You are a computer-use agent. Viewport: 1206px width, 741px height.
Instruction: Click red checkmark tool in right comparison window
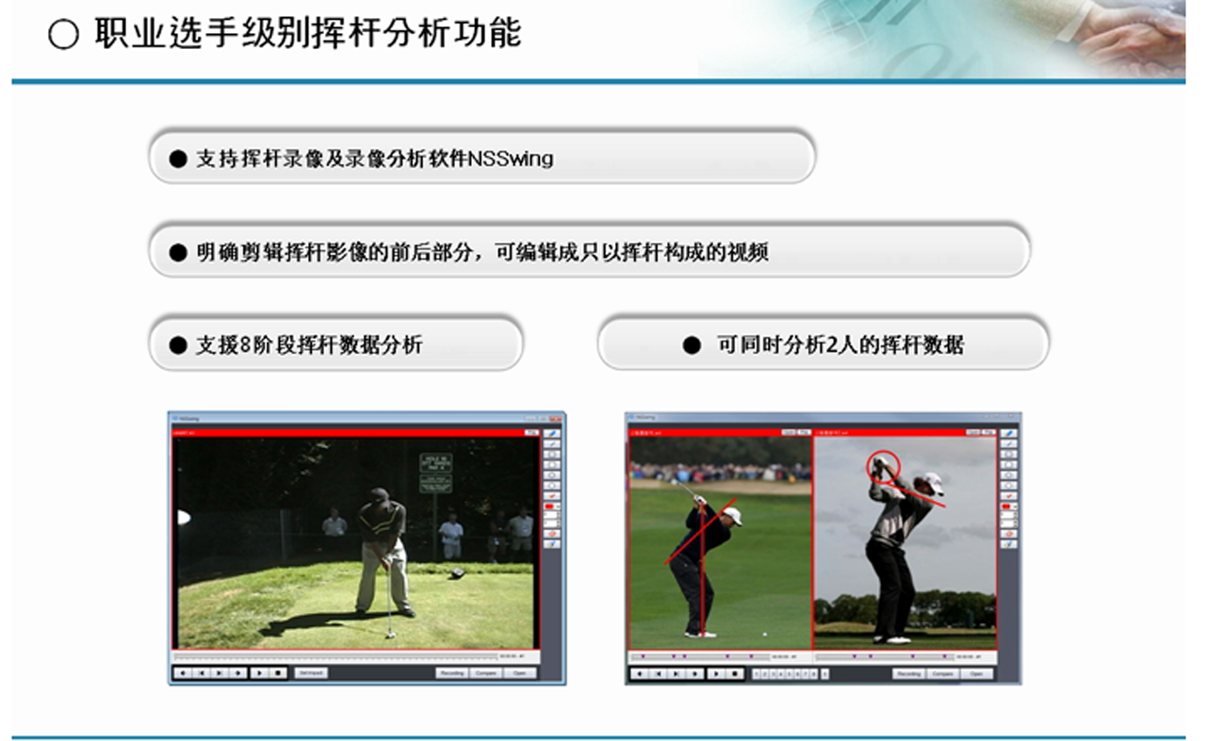(x=1009, y=495)
